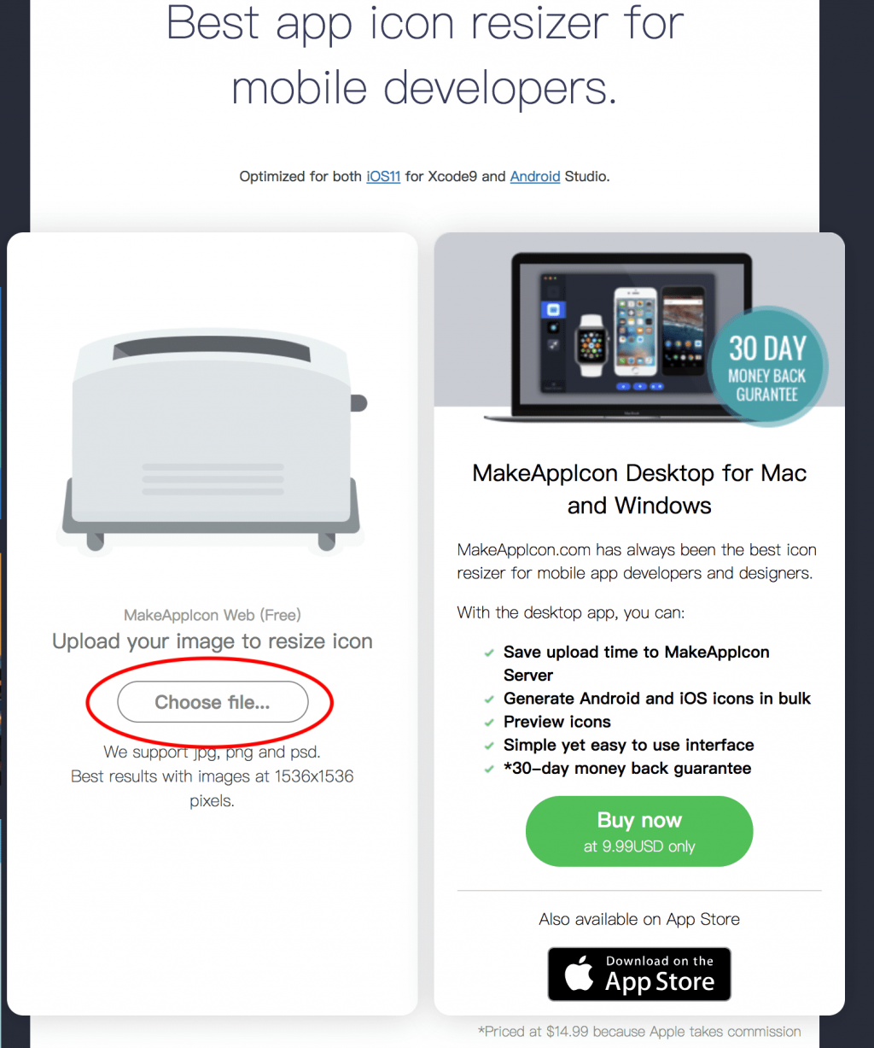The width and height of the screenshot is (874, 1048).
Task: Click the MakeAppIcon Desktop for Mac and Windows heading
Action: (639, 489)
